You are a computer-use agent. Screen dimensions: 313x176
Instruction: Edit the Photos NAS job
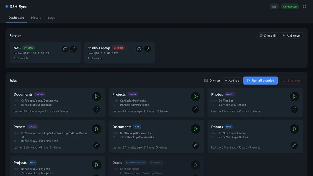point(295,145)
